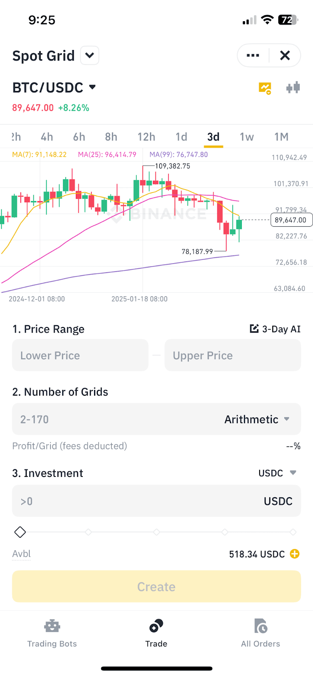Open Trading Bots robot icon
The height and width of the screenshot is (677, 313).
52,626
